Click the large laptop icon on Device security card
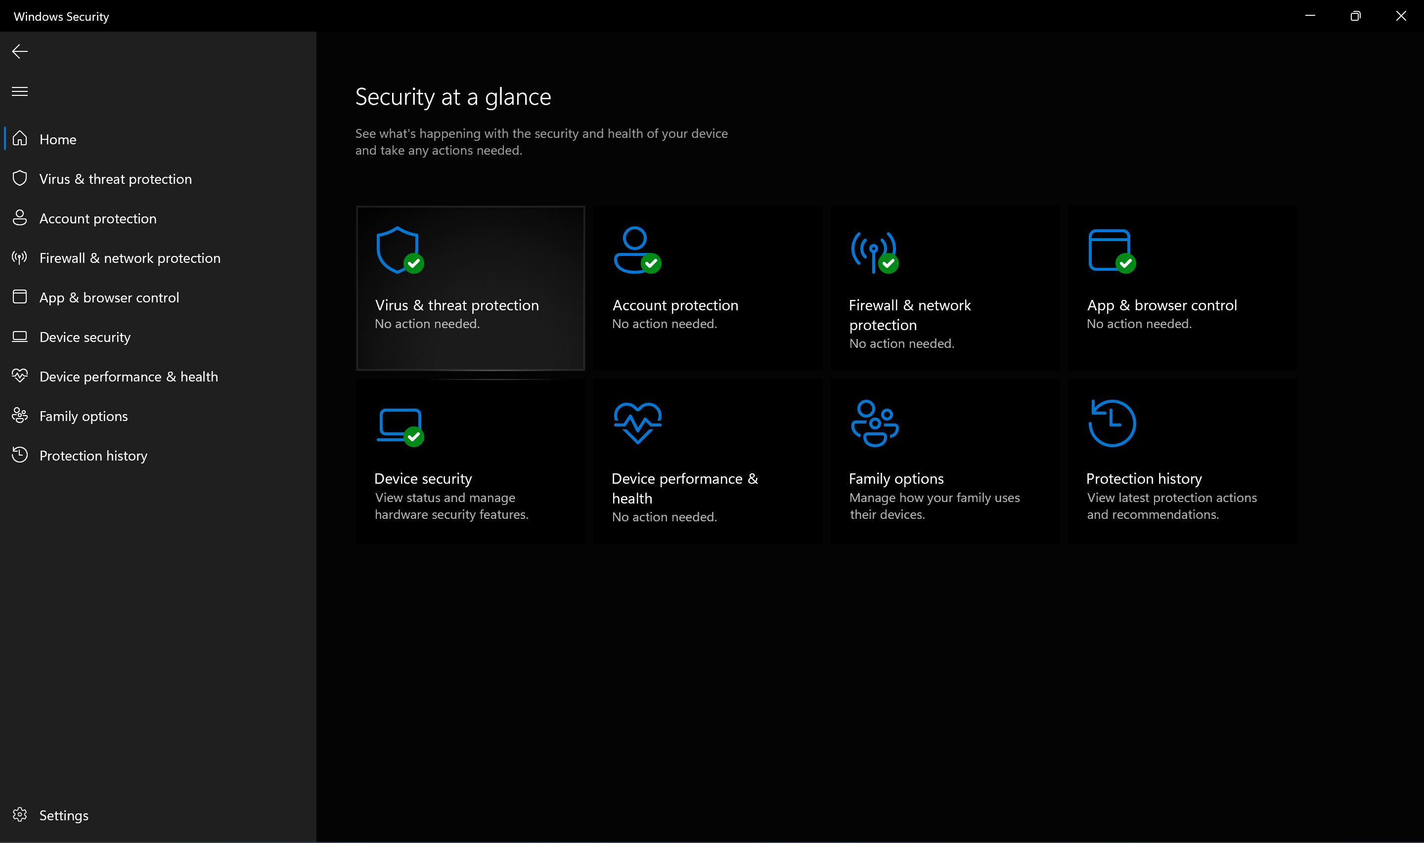The image size is (1424, 843). [x=400, y=427]
